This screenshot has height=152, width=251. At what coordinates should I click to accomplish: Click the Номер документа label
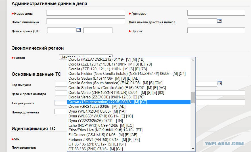25,112
